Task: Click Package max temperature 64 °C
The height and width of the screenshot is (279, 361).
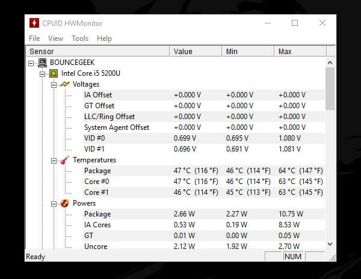Action: tap(301, 171)
